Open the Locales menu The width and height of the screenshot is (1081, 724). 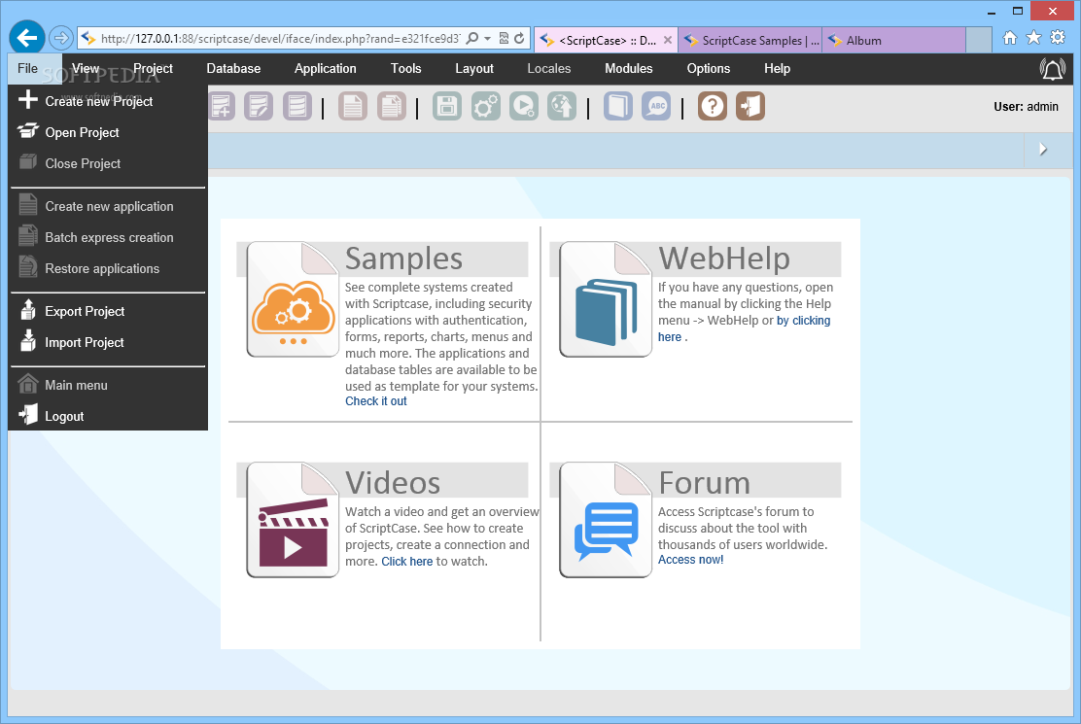pyautogui.click(x=549, y=68)
